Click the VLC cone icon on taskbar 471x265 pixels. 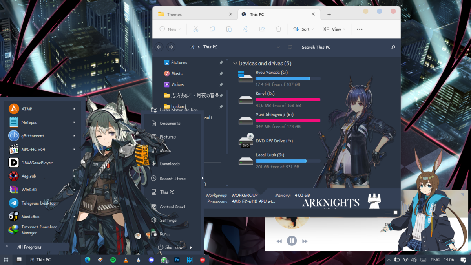tap(126, 260)
